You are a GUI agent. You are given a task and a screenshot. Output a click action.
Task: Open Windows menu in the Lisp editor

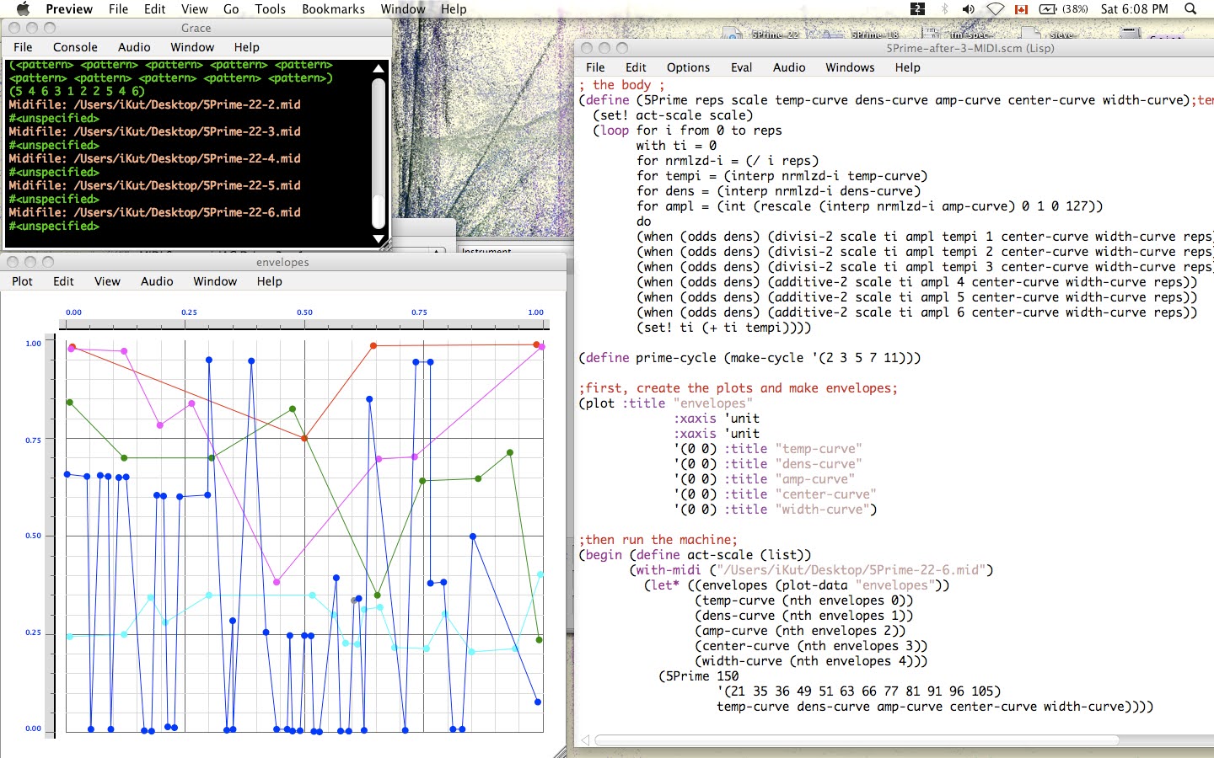850,67
